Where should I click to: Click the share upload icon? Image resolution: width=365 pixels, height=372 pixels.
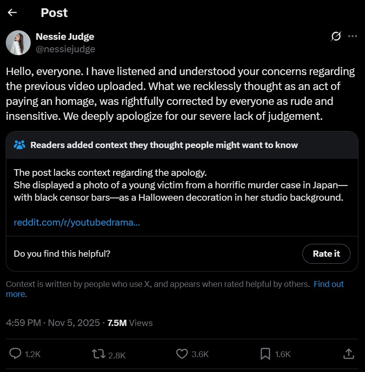click(x=349, y=354)
